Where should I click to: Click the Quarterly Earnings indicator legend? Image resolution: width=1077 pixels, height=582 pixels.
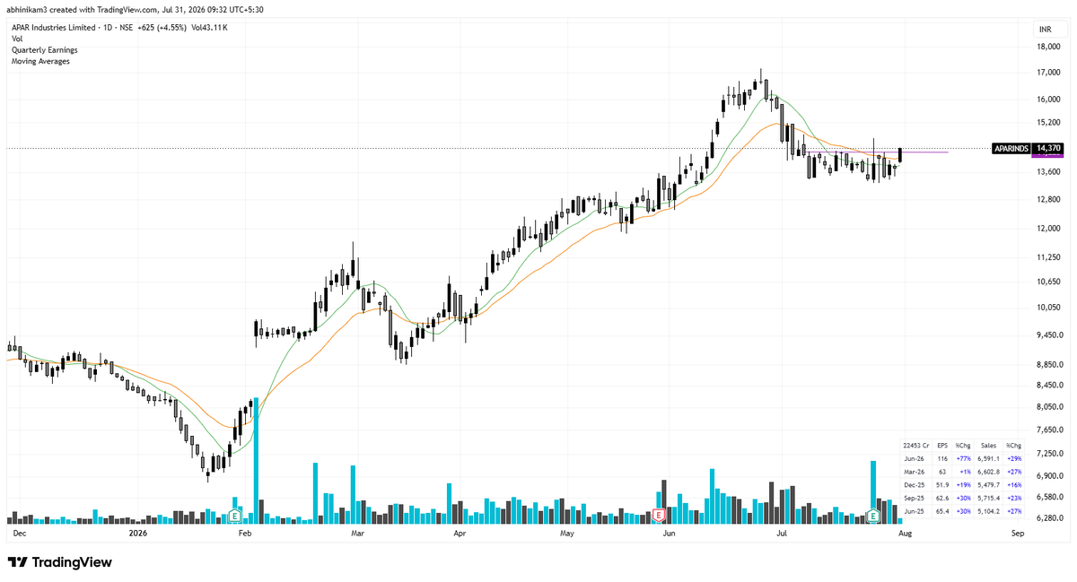coord(44,50)
